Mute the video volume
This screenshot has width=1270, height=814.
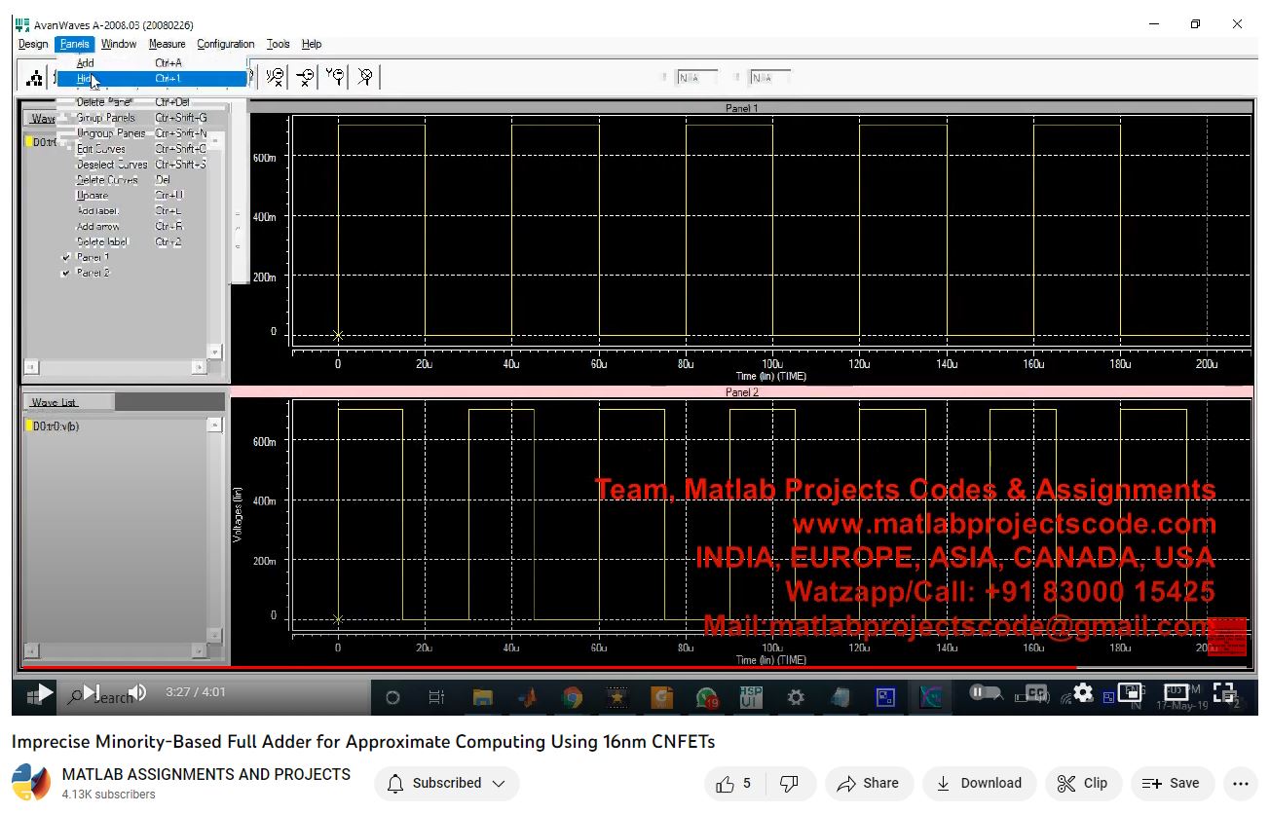137,693
